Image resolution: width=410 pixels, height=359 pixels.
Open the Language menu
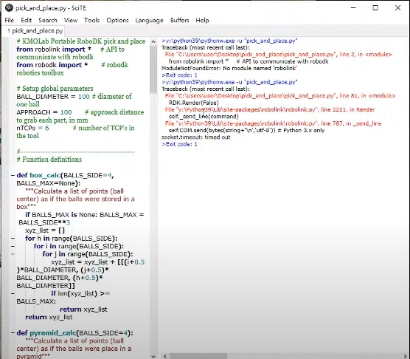[149, 21]
